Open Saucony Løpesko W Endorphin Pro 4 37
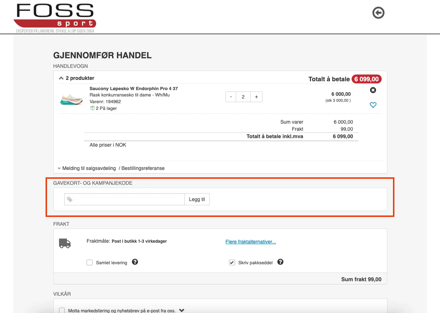Viewport: 440px width, 313px height. click(x=134, y=88)
